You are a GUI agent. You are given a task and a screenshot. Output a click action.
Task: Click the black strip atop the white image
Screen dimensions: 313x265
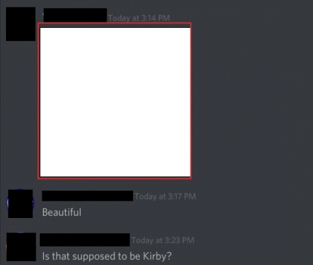pos(115,26)
